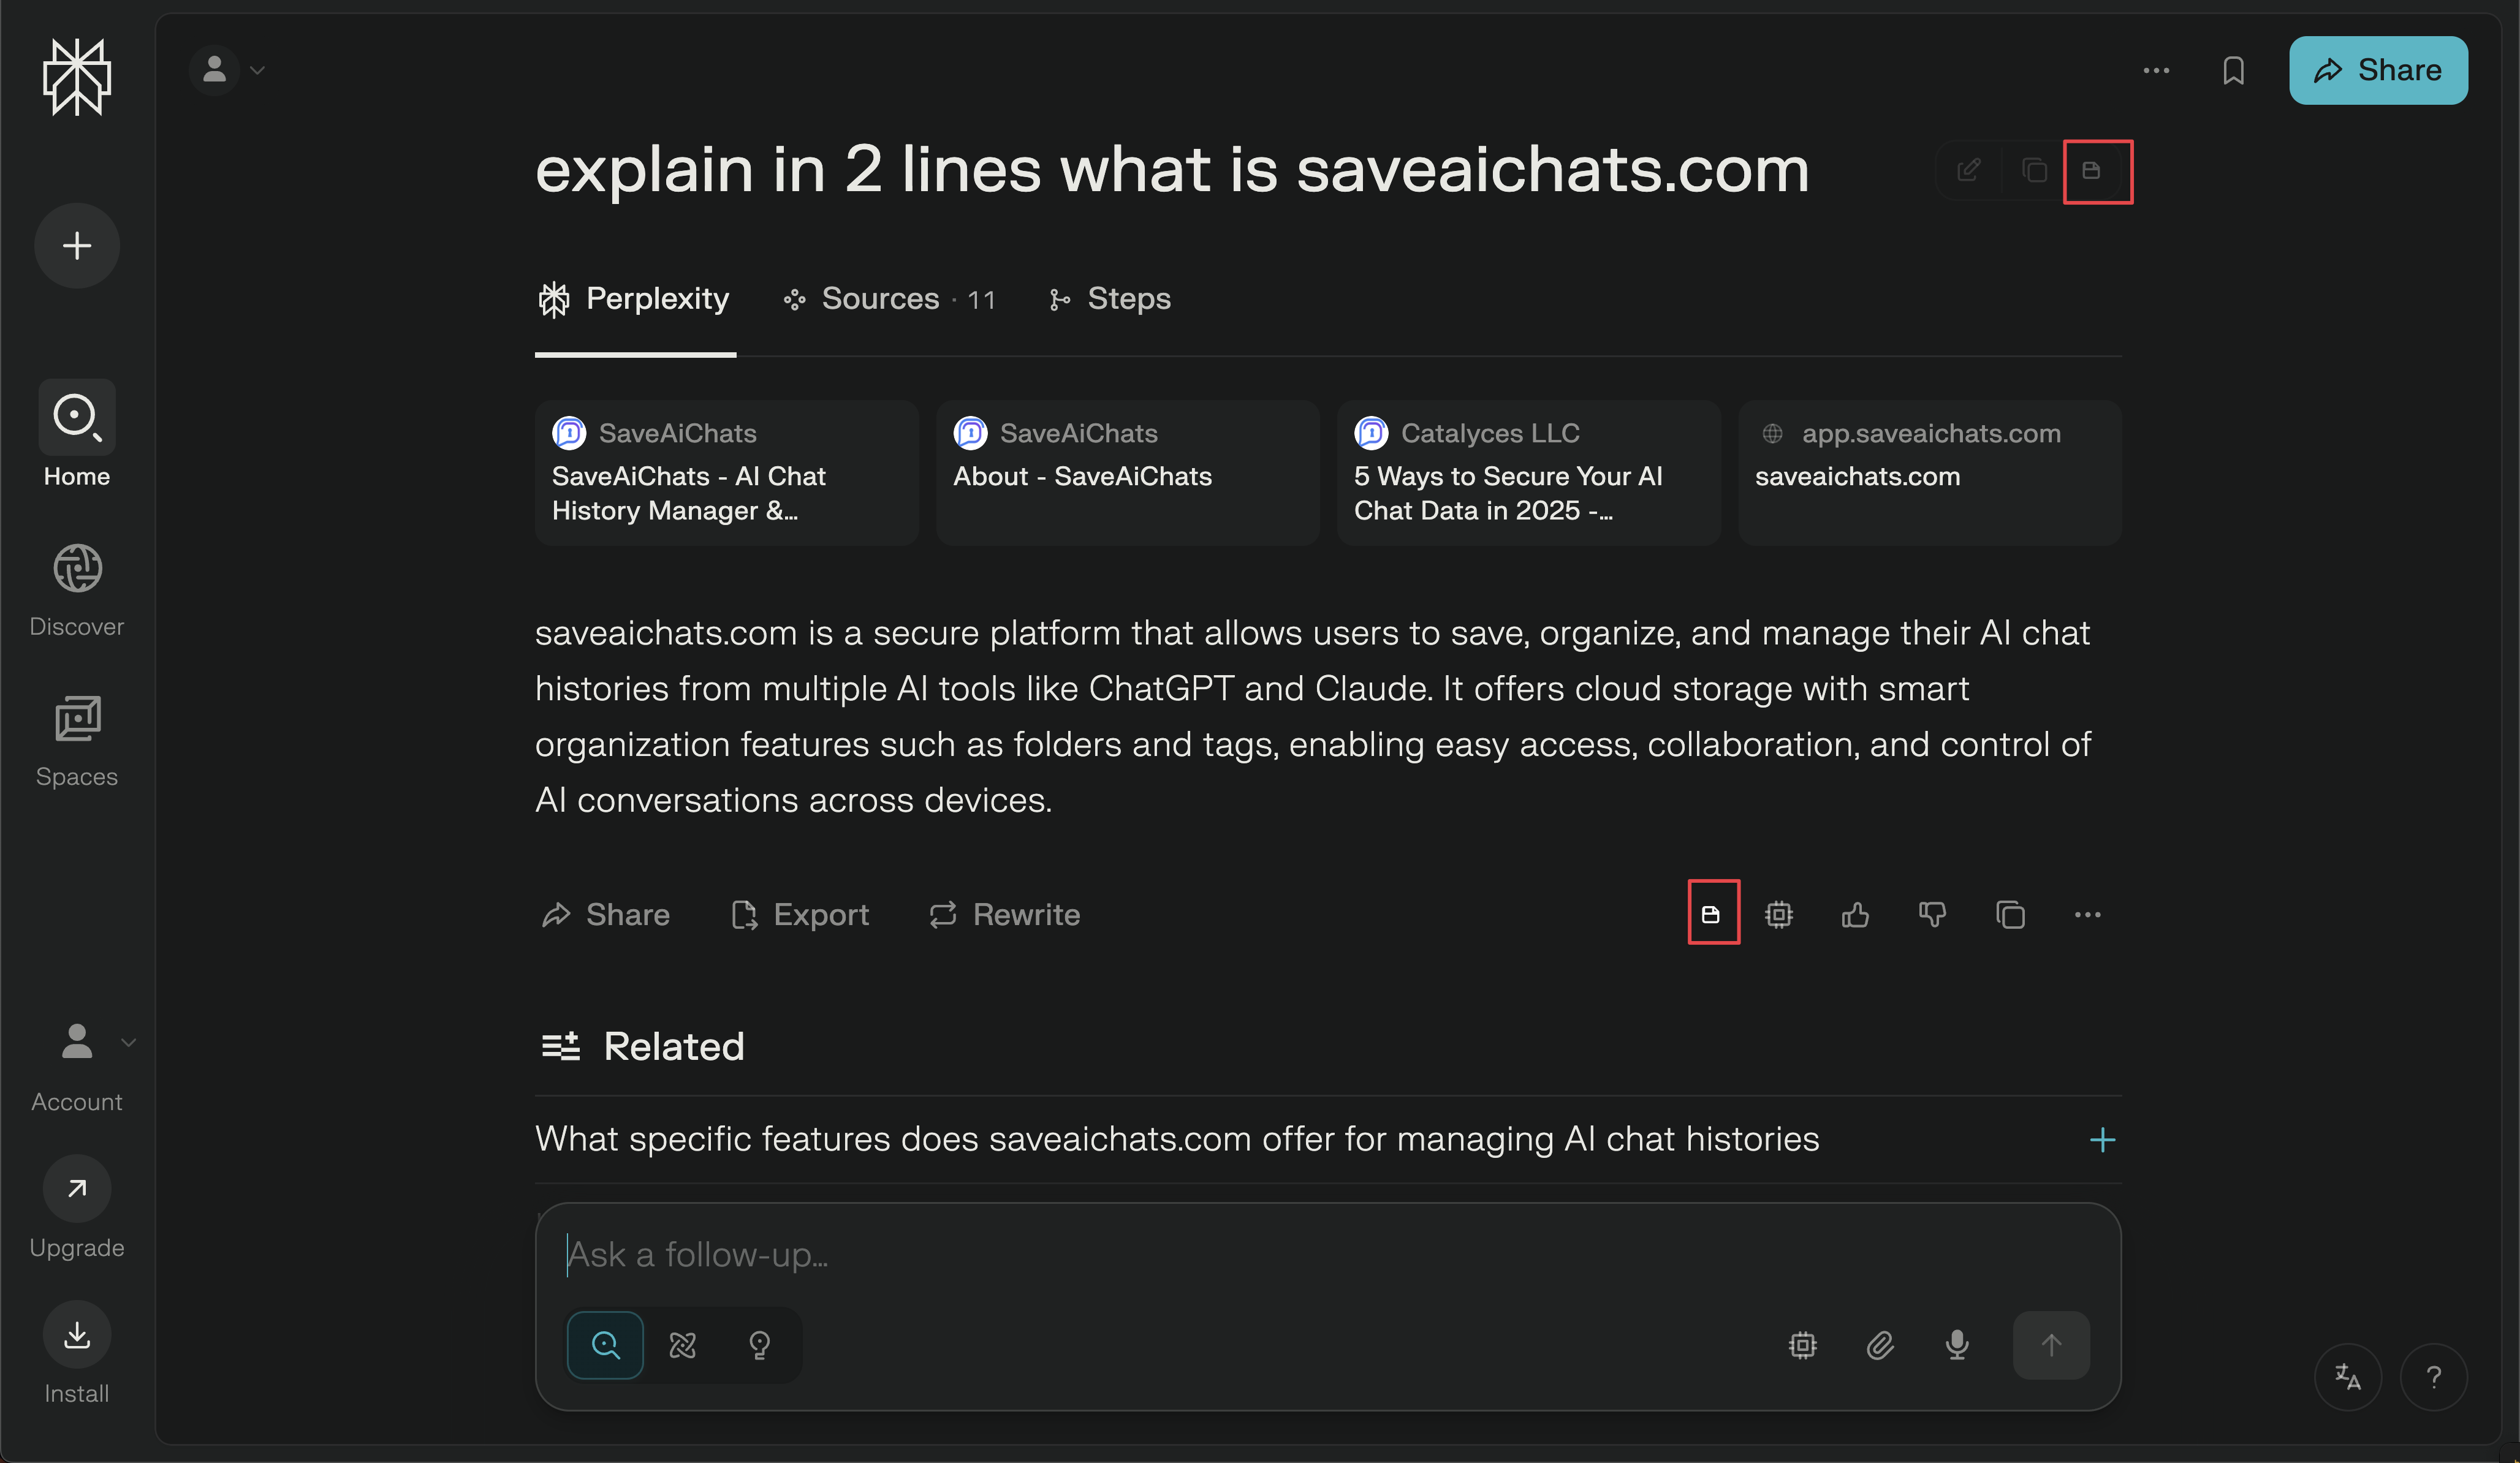The image size is (2520, 1463).
Task: Open the translate language icon
Action: (x=2348, y=1377)
